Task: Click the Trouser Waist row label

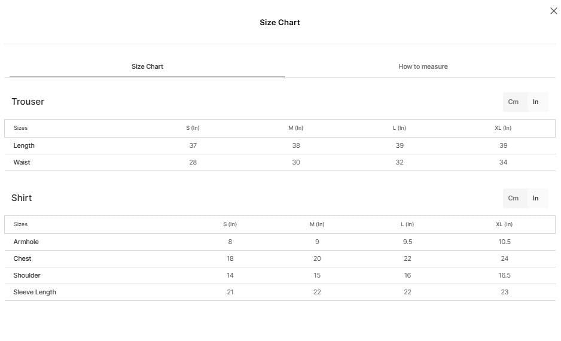Action: [22, 163]
